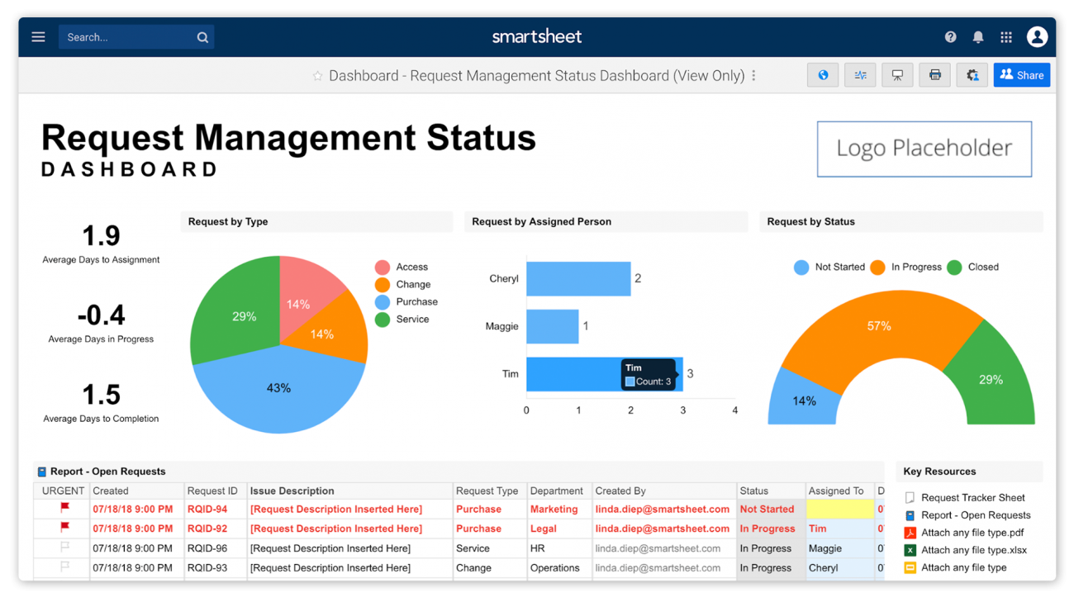
Task: Open the main navigation hamburger menu
Action: point(38,36)
